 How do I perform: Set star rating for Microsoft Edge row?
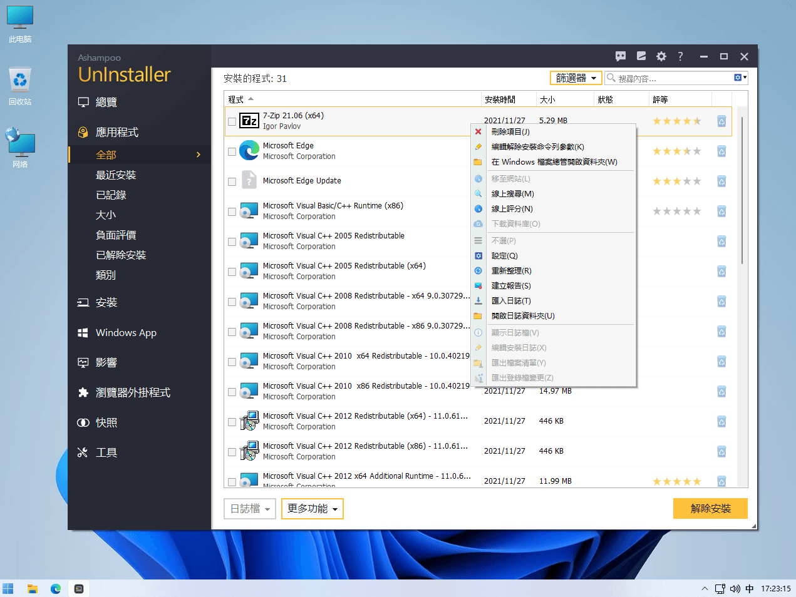click(x=677, y=151)
